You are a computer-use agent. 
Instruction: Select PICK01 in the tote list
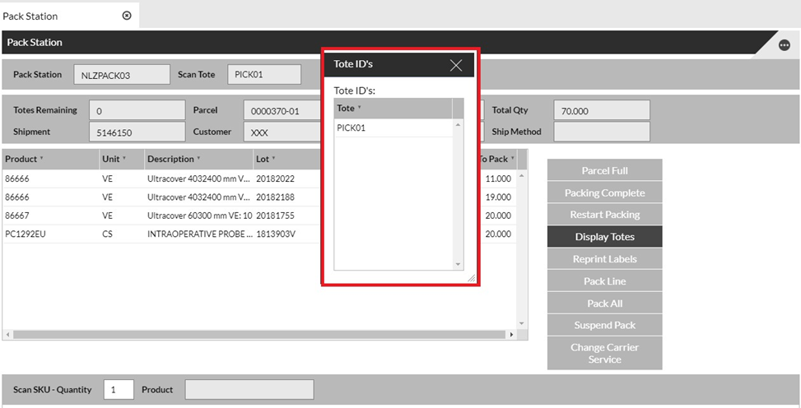click(x=352, y=128)
